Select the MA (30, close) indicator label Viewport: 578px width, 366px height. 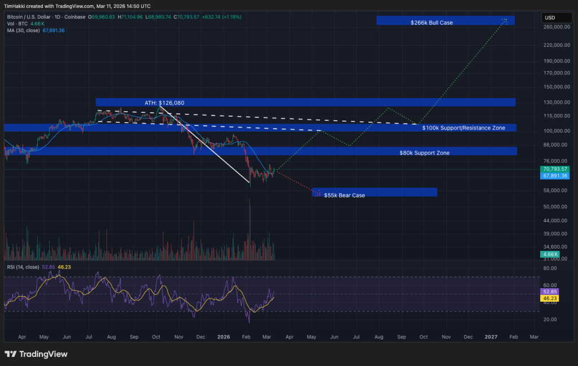(x=23, y=30)
